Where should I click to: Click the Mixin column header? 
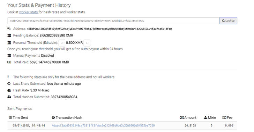coord(210,118)
